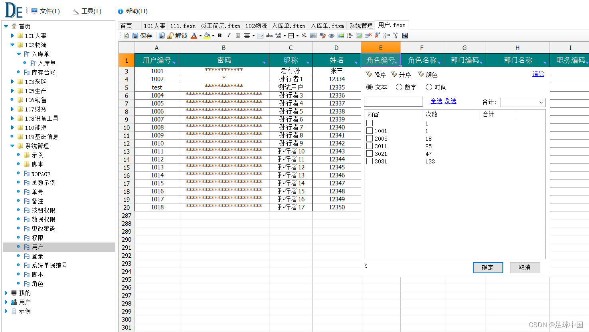This screenshot has width=589, height=332.
Task: Open the filter arrow on 密码 header
Action: (265, 62)
